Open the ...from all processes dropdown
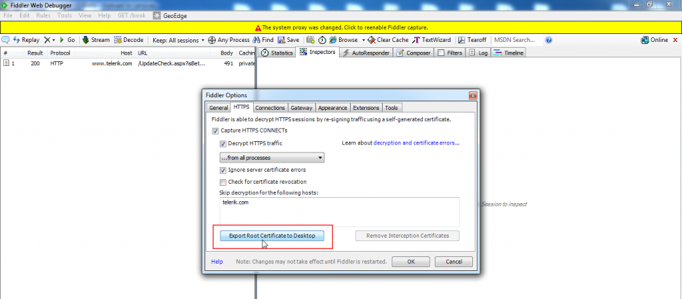682x299 pixels. [x=272, y=158]
